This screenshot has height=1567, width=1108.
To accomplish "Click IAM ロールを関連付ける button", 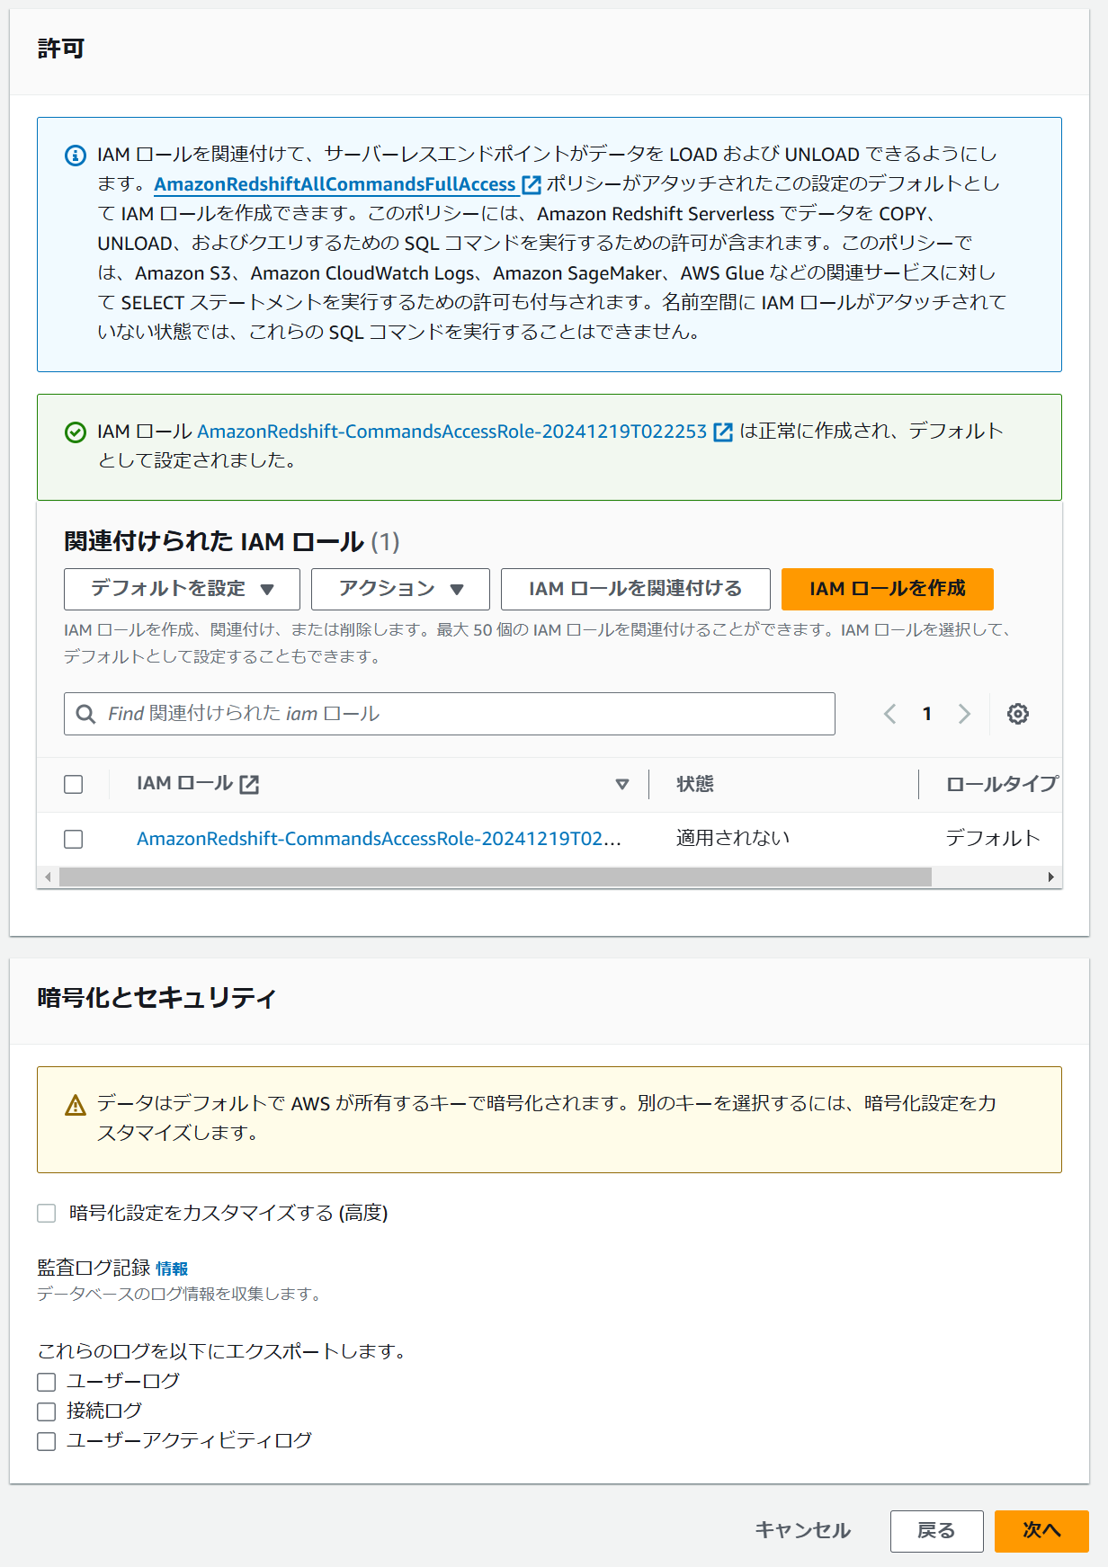I will tap(635, 589).
